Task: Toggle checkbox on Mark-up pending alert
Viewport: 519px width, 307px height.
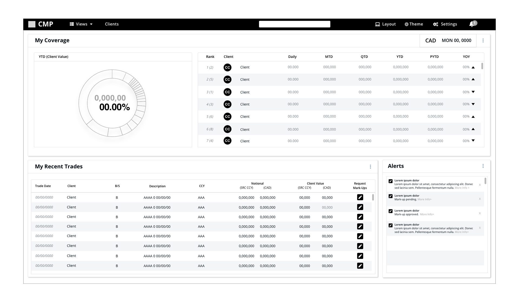Action: tap(390, 196)
